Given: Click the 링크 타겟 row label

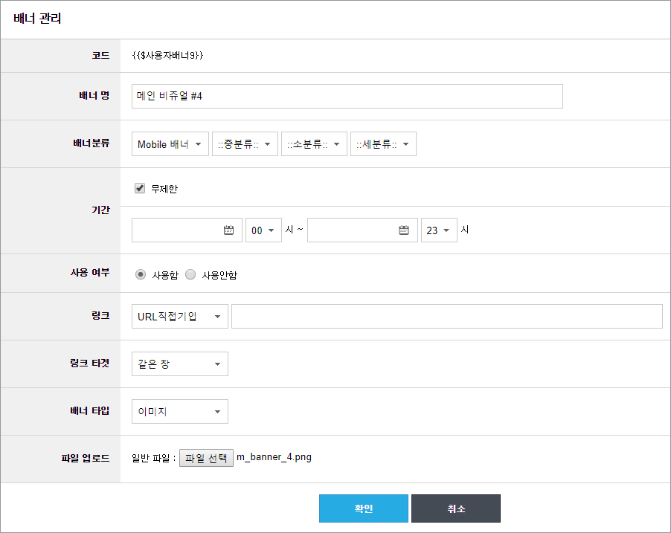Looking at the screenshot, I should tap(90, 364).
